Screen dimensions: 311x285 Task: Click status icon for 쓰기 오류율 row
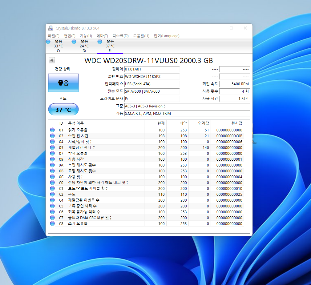tap(52, 223)
